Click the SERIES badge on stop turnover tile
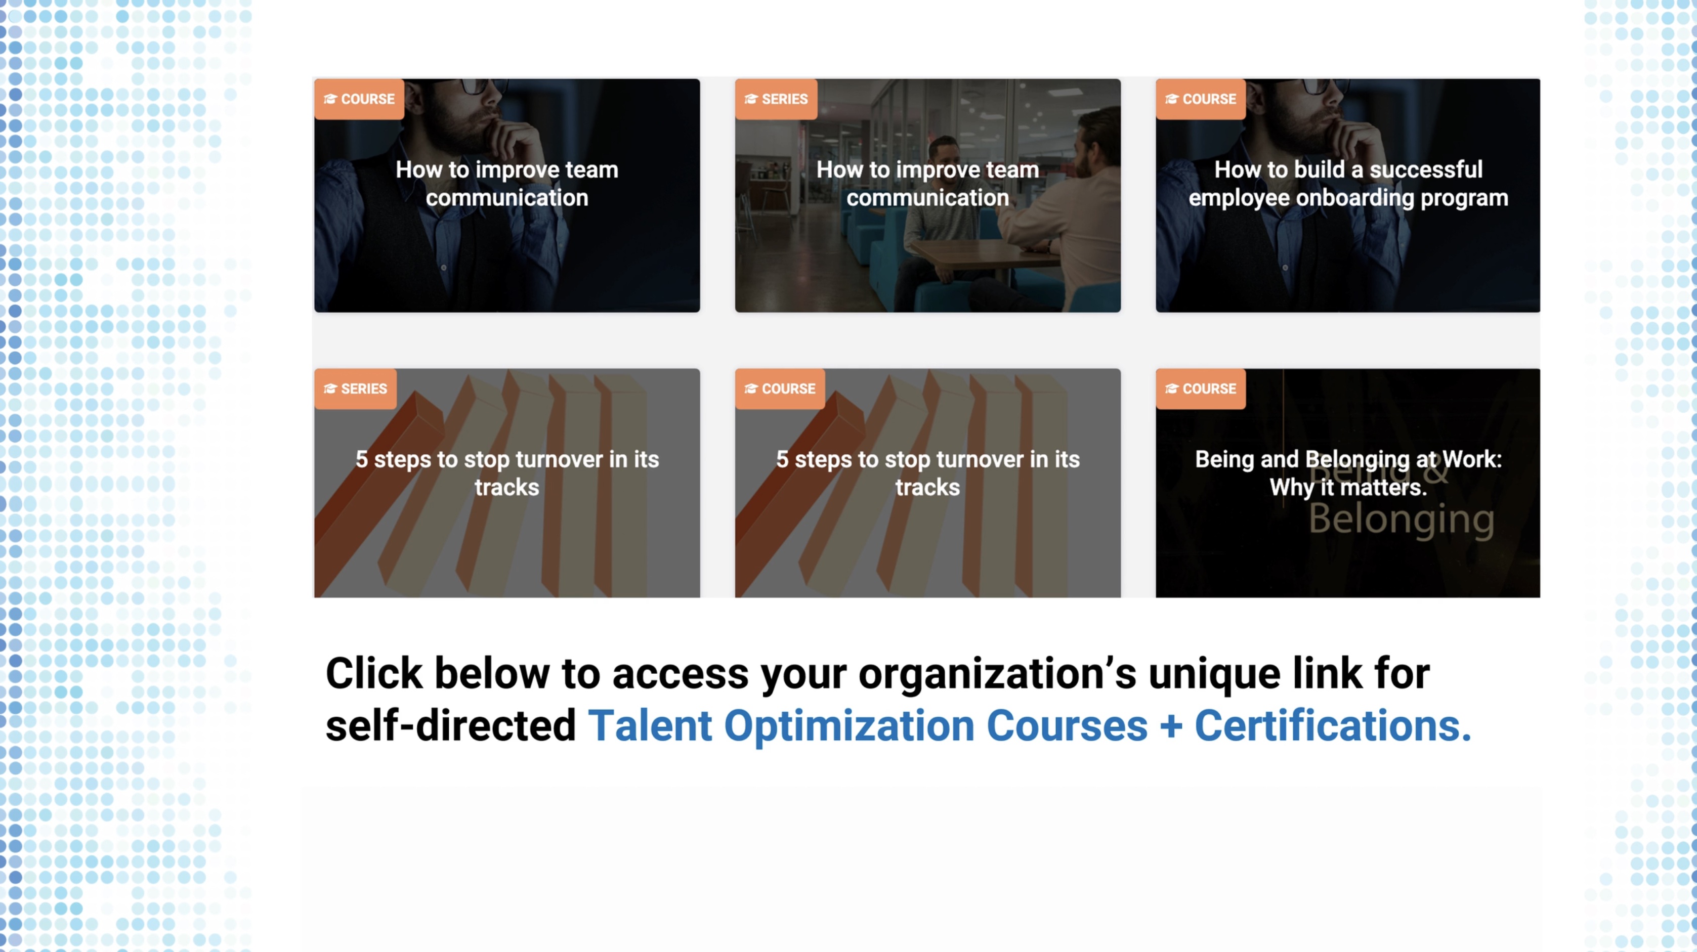This screenshot has height=952, width=1697. tap(355, 388)
